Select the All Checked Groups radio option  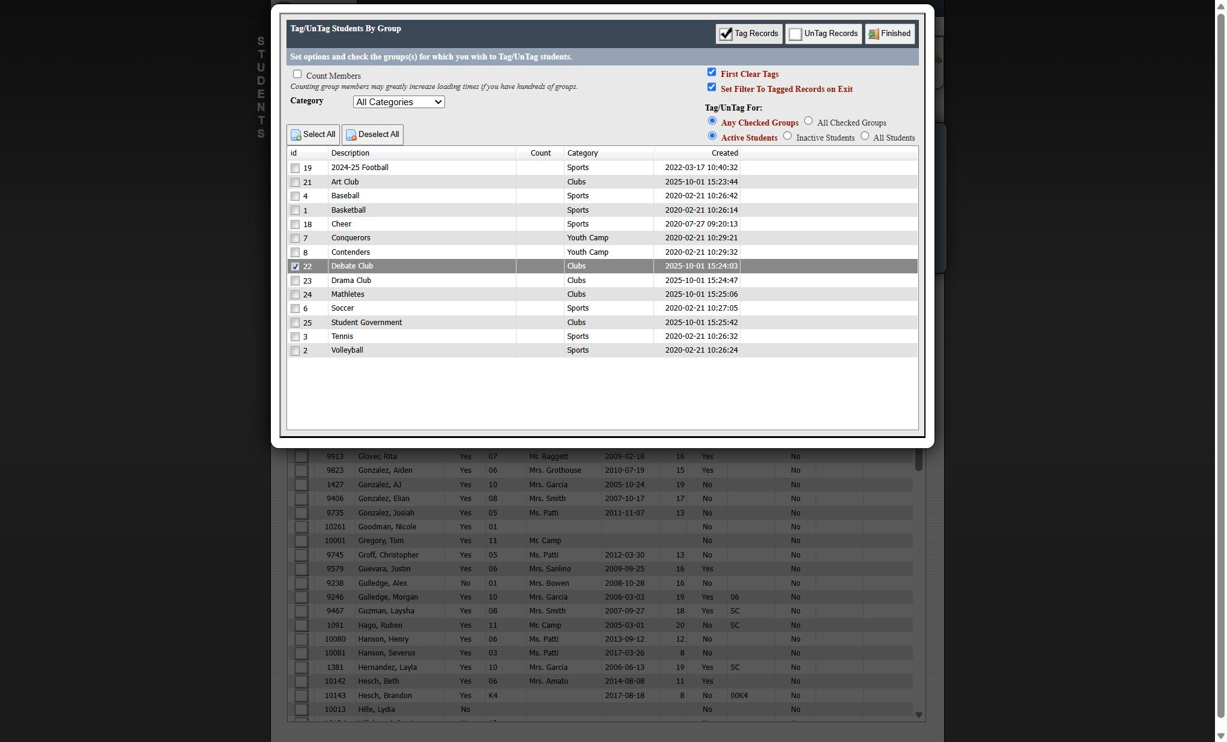(x=808, y=121)
